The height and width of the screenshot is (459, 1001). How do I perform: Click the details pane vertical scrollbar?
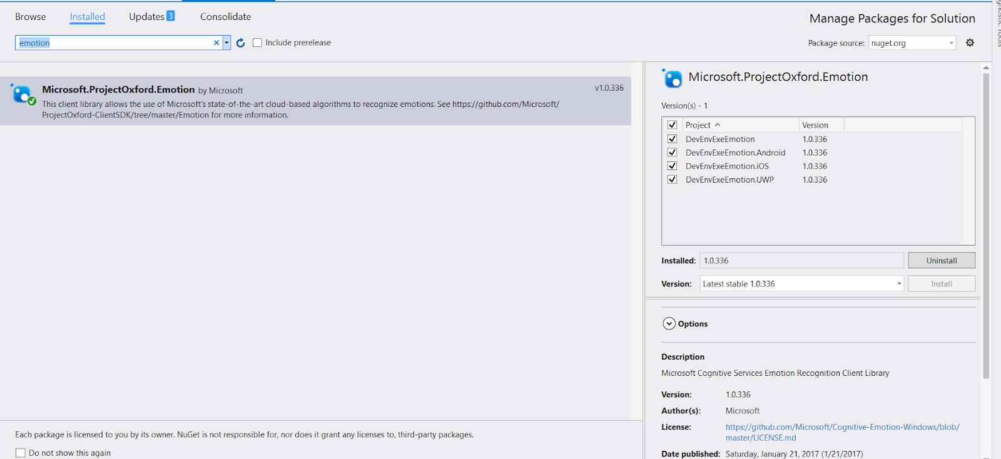pyautogui.click(x=986, y=225)
